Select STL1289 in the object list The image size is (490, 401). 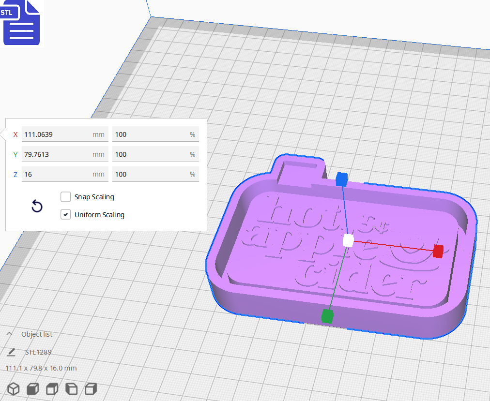[37, 352]
